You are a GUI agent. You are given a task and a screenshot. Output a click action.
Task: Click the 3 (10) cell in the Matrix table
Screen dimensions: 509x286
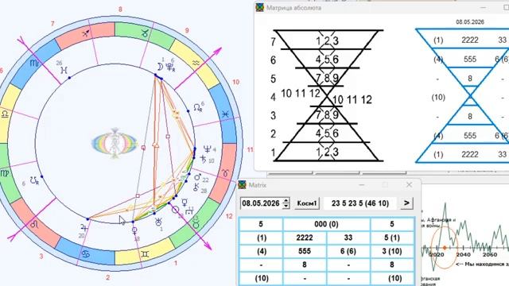(392, 251)
